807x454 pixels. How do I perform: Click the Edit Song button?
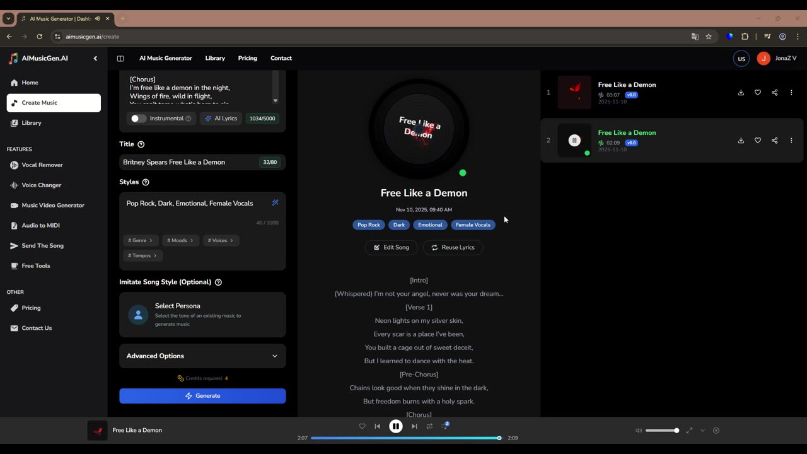(x=392, y=247)
